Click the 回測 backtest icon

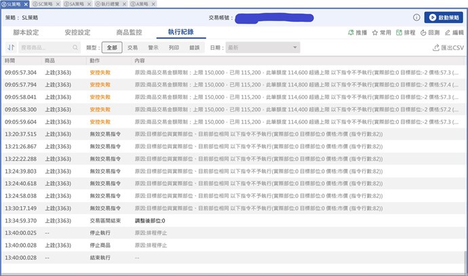(x=424, y=33)
